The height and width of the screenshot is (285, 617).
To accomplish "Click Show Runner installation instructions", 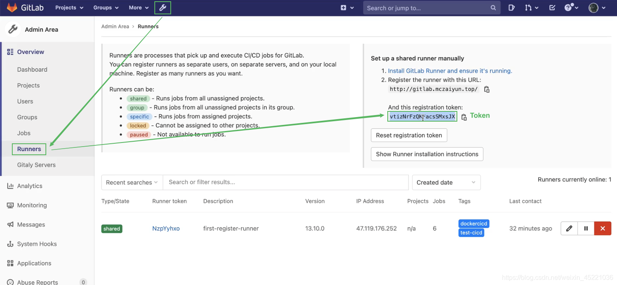I will pyautogui.click(x=427, y=154).
